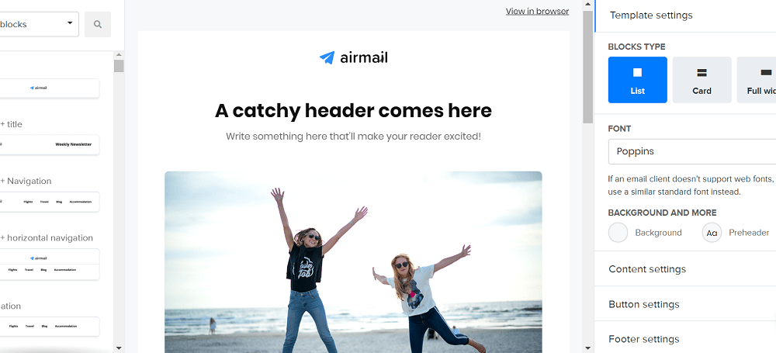Open the Template settings tab
The image size is (776, 353).
685,16
